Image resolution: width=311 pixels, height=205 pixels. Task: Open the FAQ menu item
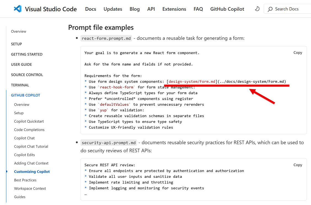point(198,9)
